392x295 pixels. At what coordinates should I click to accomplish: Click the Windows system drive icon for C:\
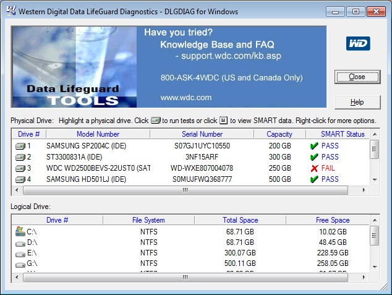(20, 231)
